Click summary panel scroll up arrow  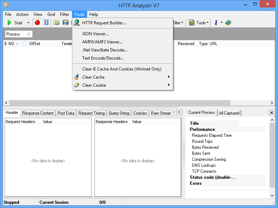point(272,120)
